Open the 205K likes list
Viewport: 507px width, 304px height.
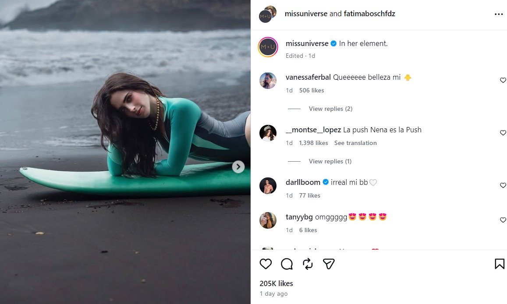[276, 283]
